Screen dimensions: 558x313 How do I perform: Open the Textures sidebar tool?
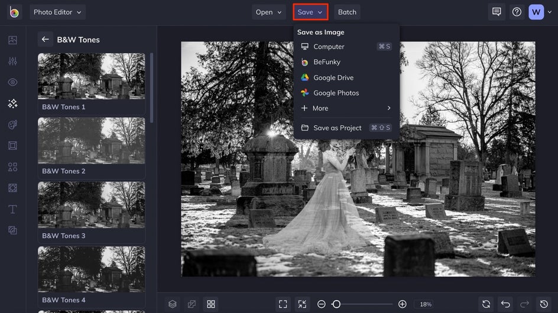[13, 230]
